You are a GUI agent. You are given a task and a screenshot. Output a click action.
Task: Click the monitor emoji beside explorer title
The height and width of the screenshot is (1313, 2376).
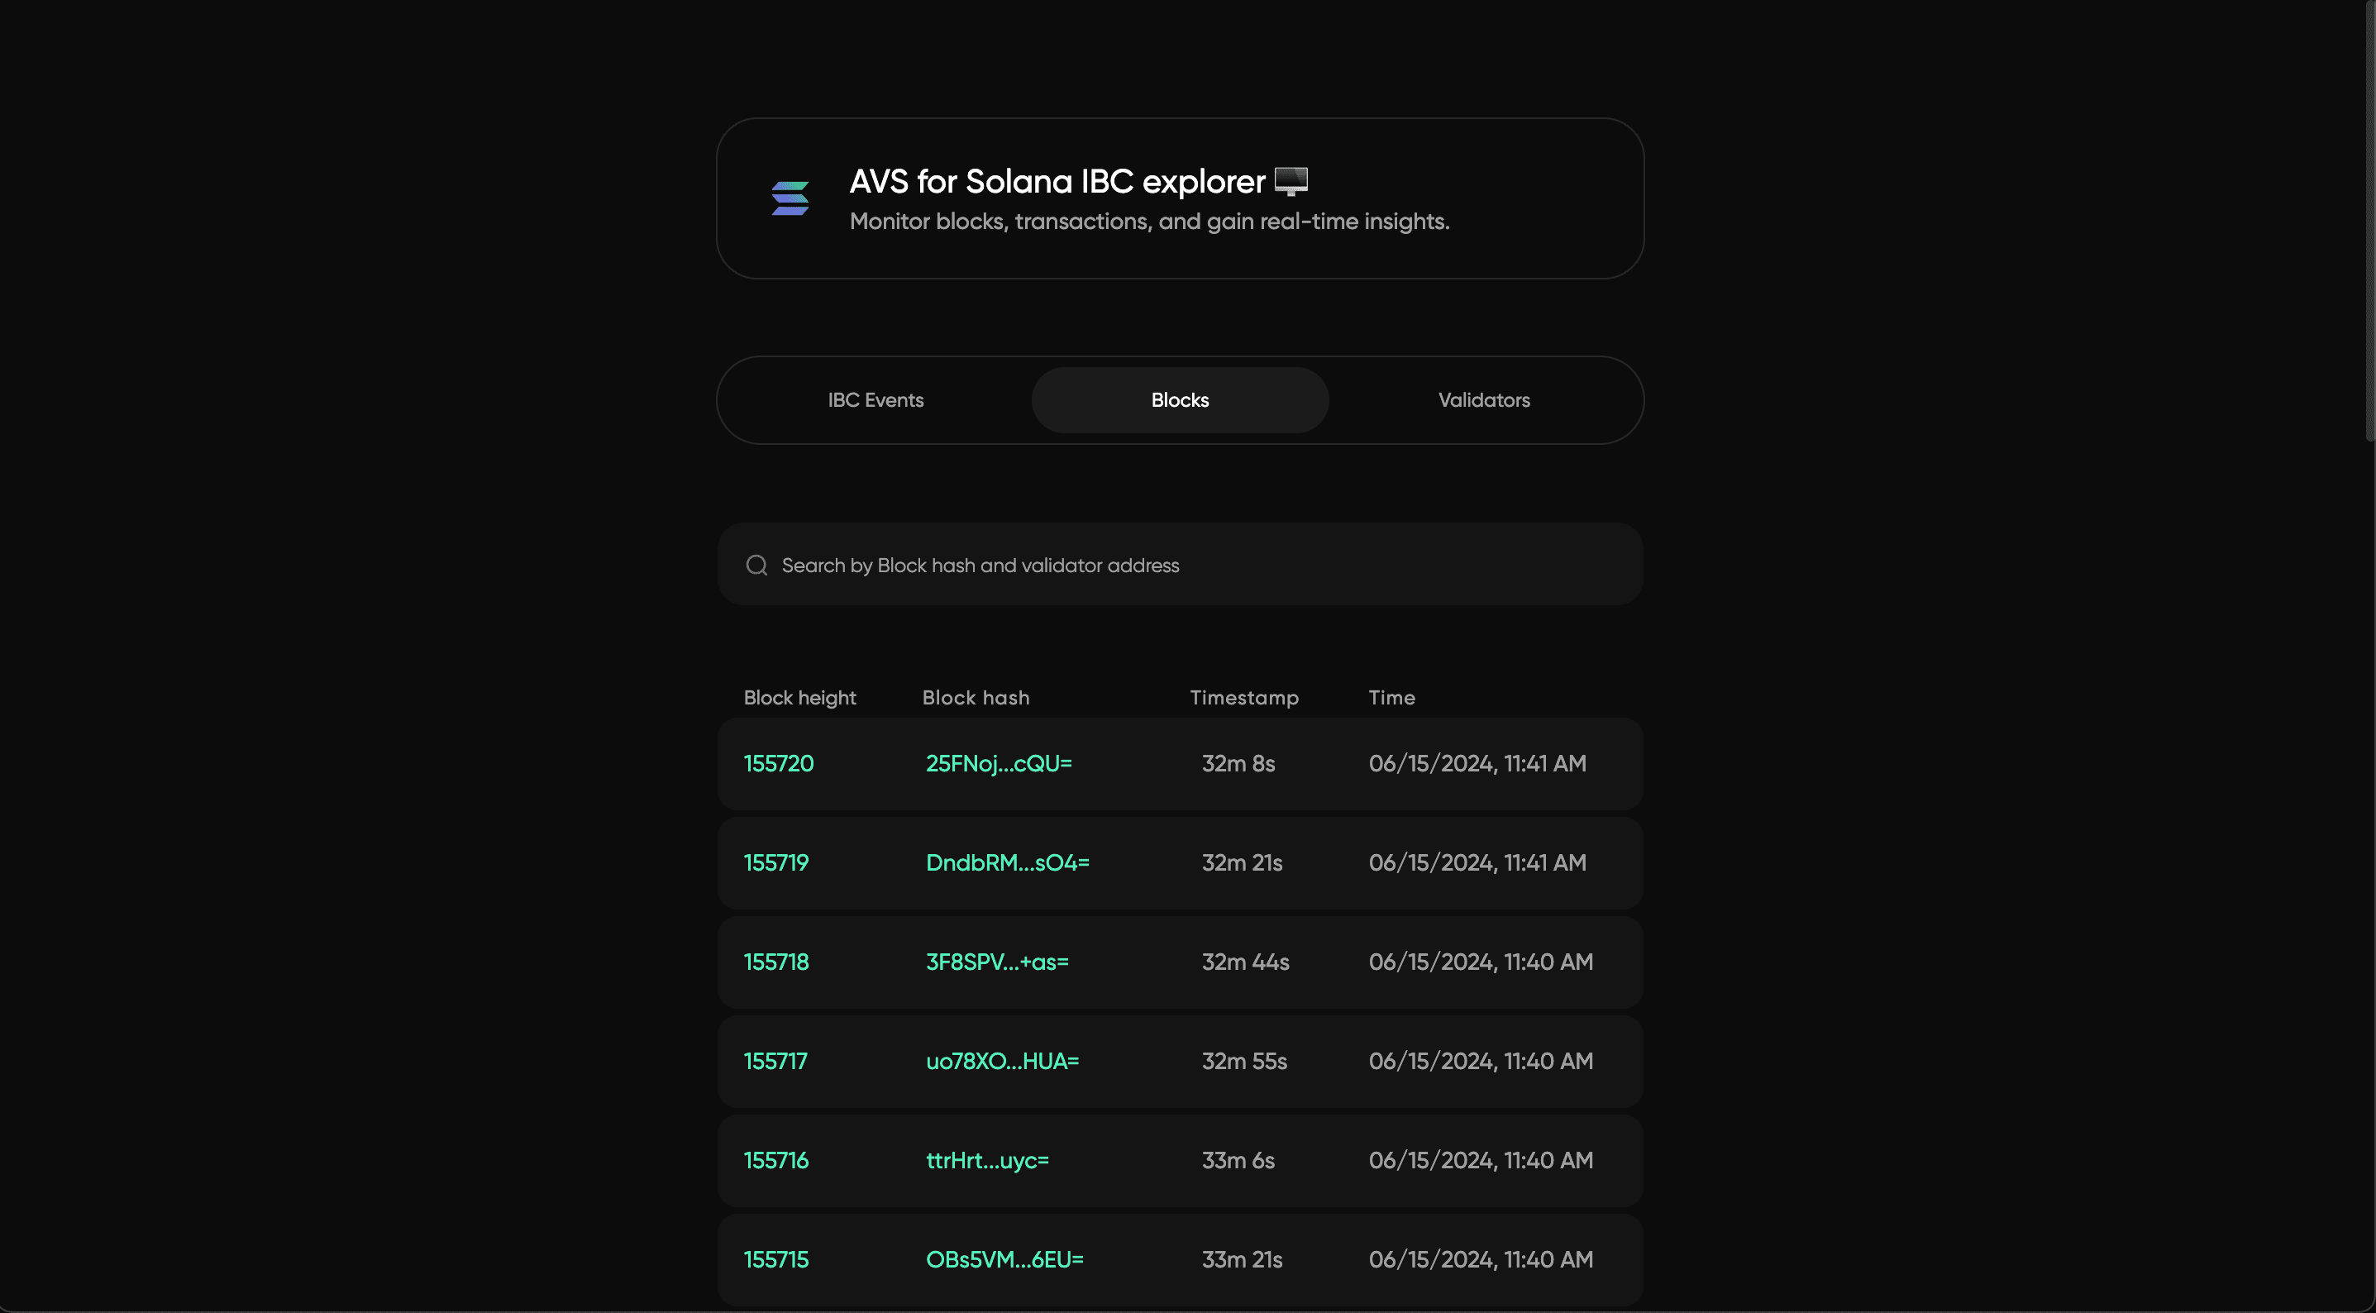pos(1291,181)
